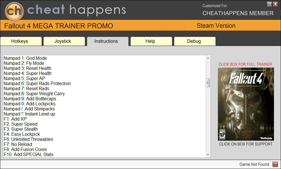Screen dimensions: 281x169
Task: Select the F10: Add SPECIAL Stats line
Action: 28,154
